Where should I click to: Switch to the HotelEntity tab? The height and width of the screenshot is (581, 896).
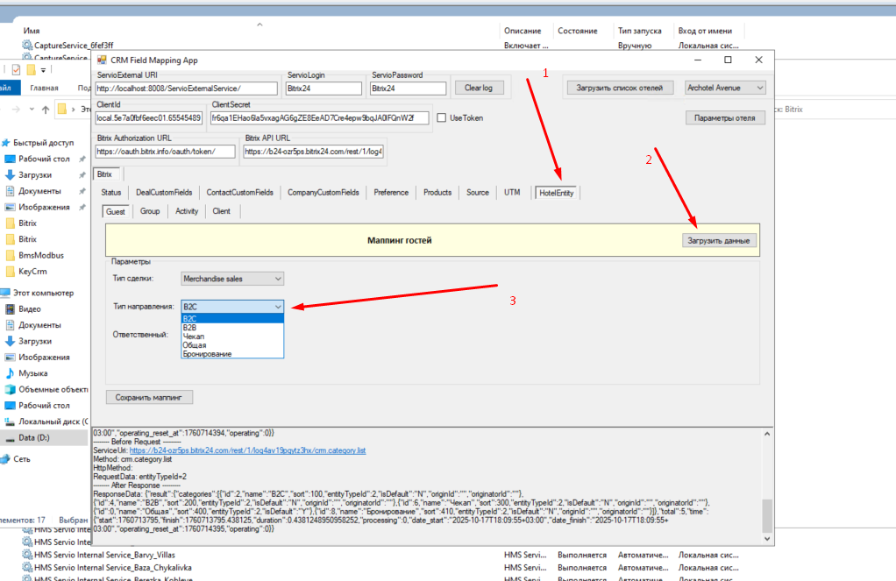click(557, 193)
